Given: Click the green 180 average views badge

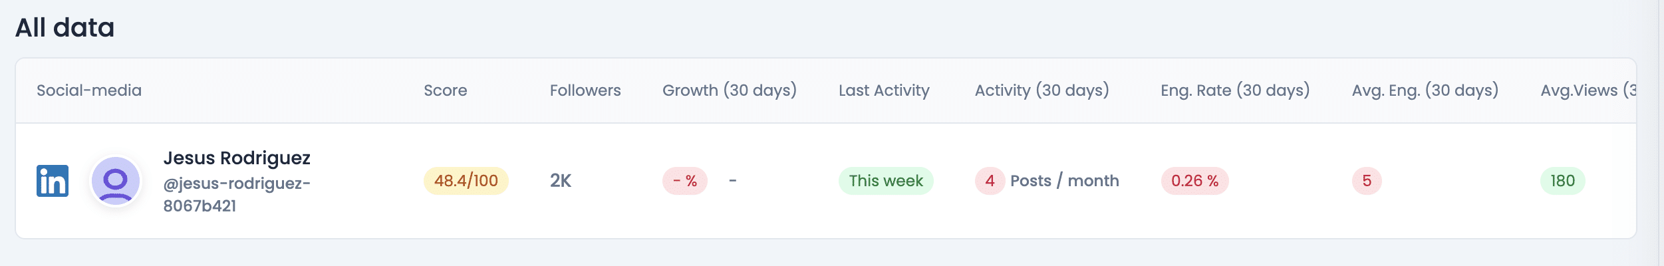Looking at the screenshot, I should [1562, 181].
